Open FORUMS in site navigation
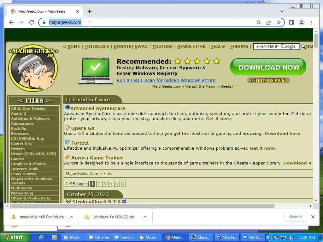 (x=239, y=47)
